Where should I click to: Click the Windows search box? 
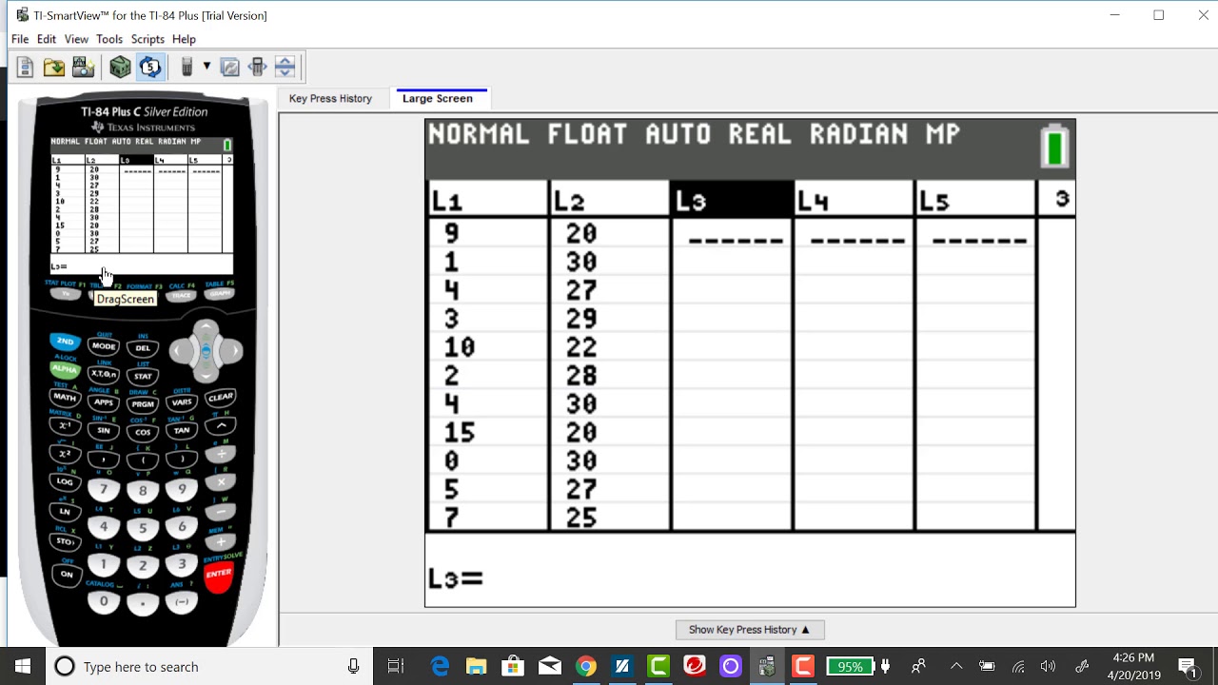[x=207, y=667]
